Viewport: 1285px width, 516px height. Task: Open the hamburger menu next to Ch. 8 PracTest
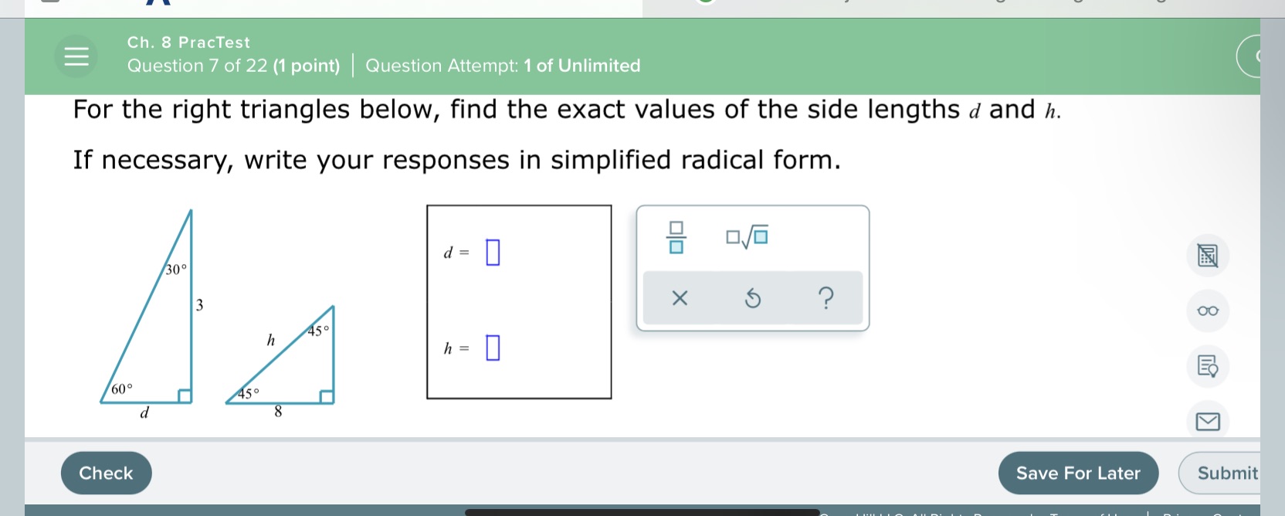point(75,56)
